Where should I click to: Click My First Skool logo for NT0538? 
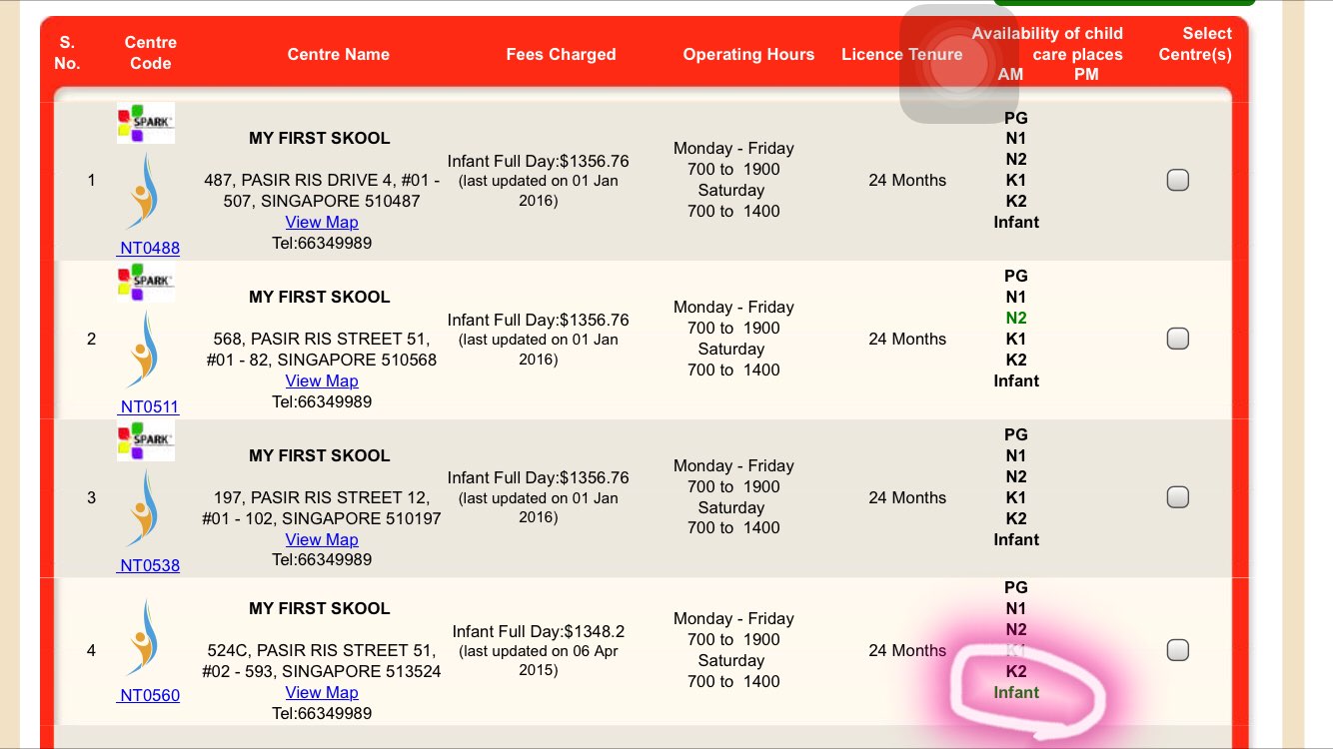[144, 509]
